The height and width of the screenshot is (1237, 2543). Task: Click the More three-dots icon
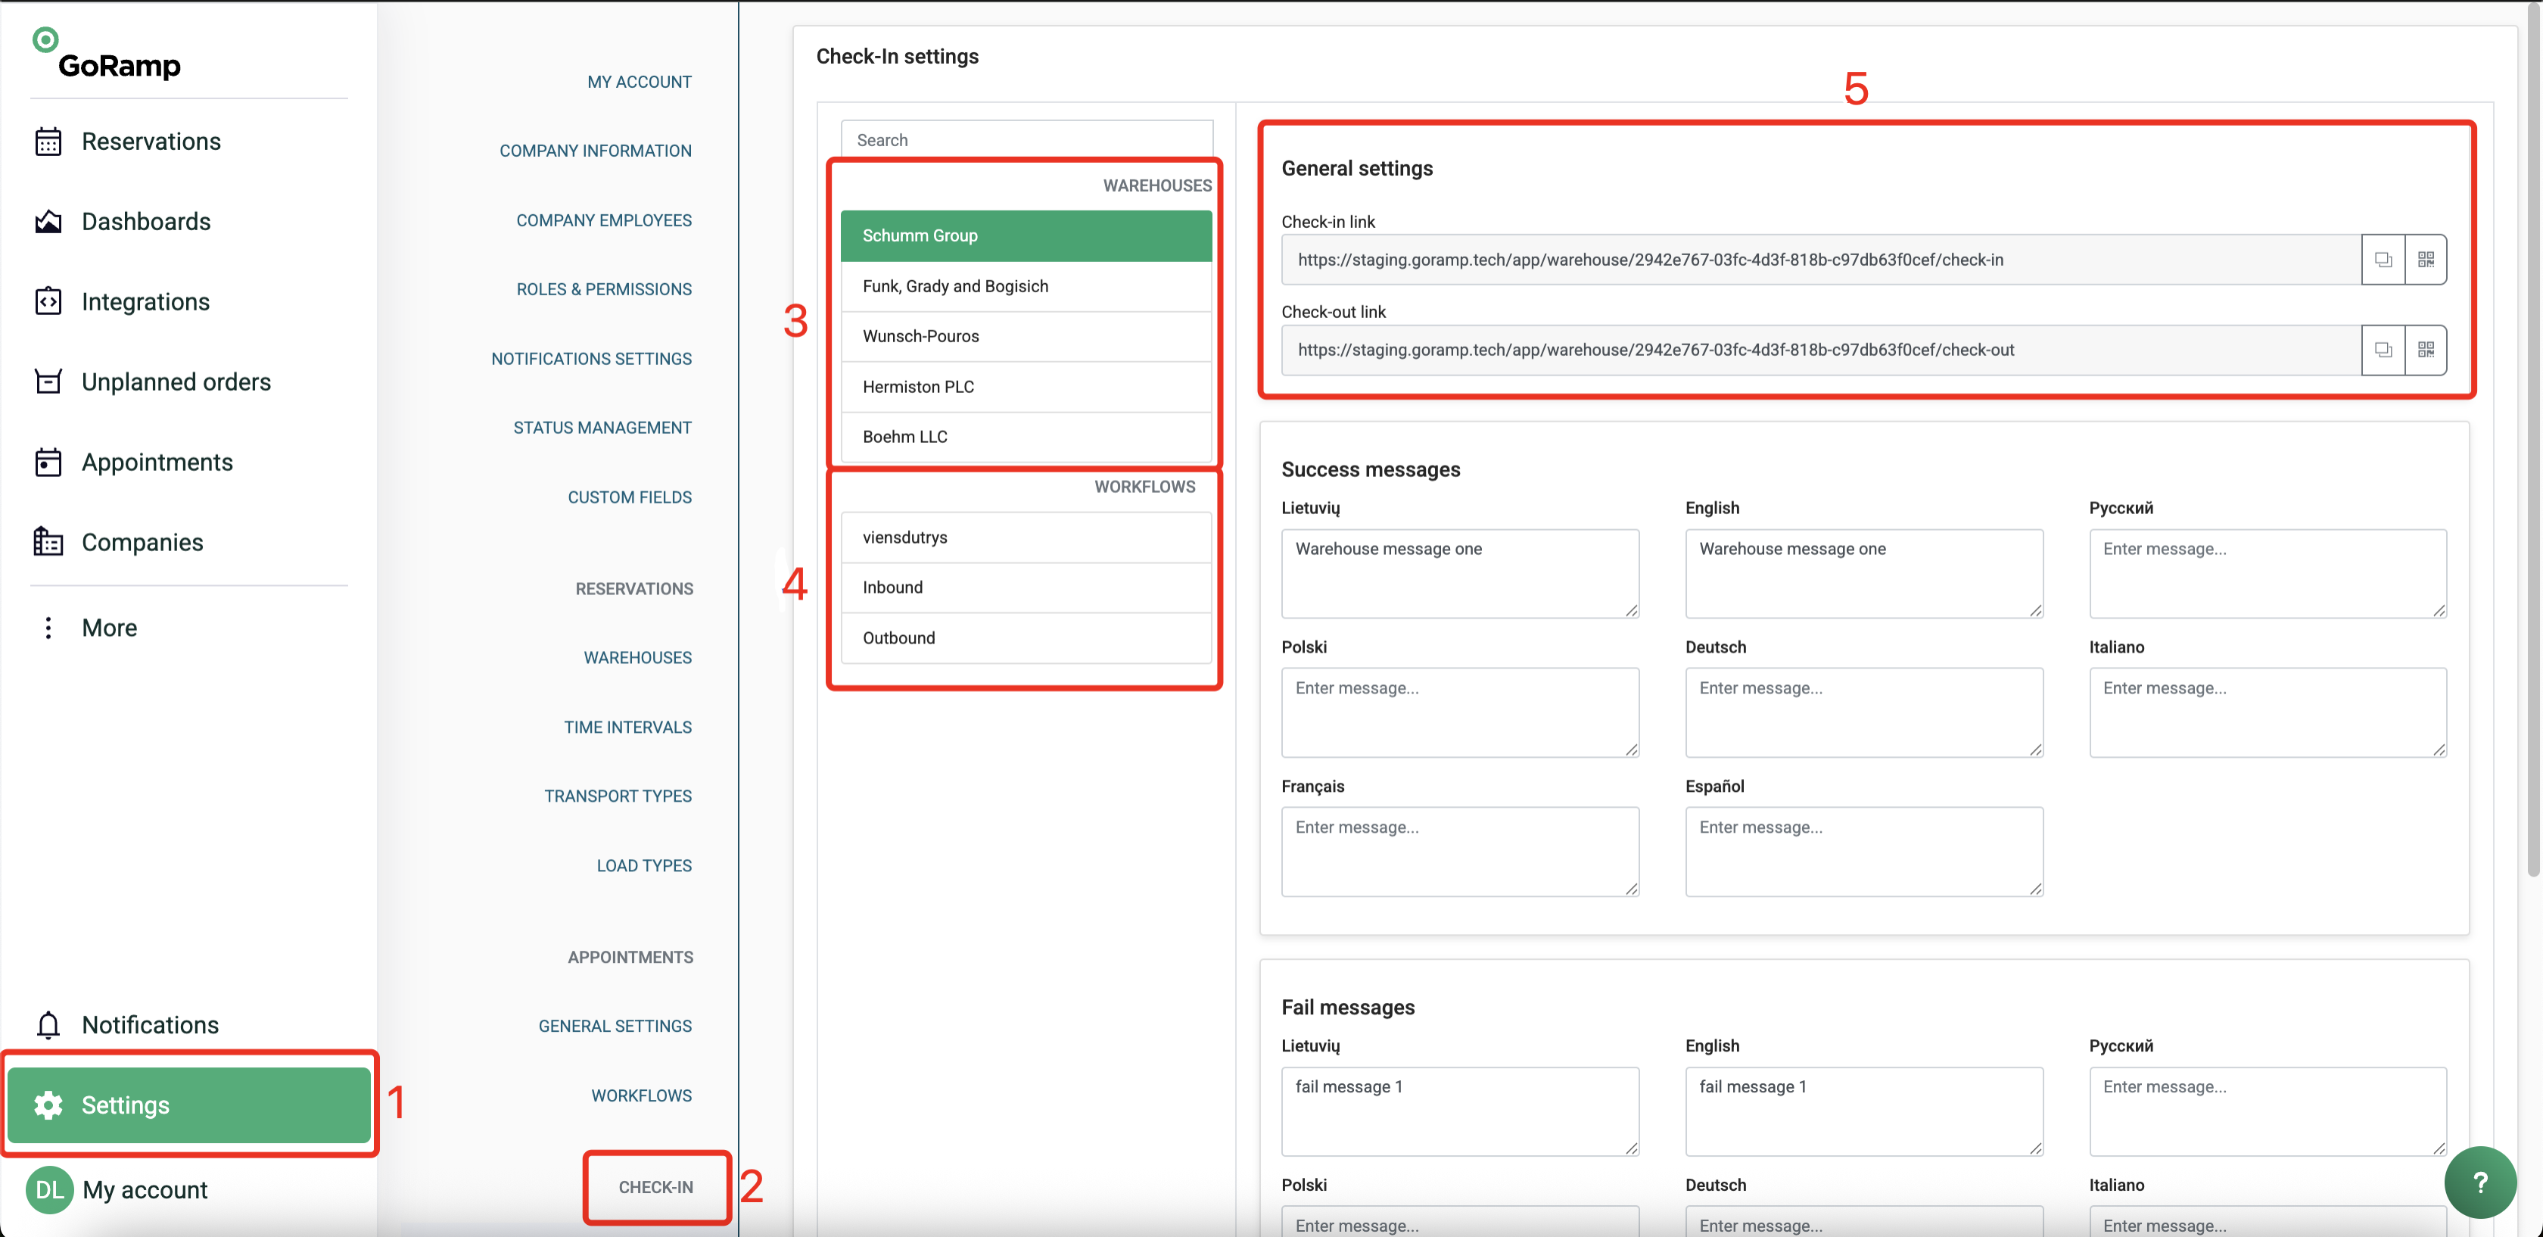[x=48, y=628]
